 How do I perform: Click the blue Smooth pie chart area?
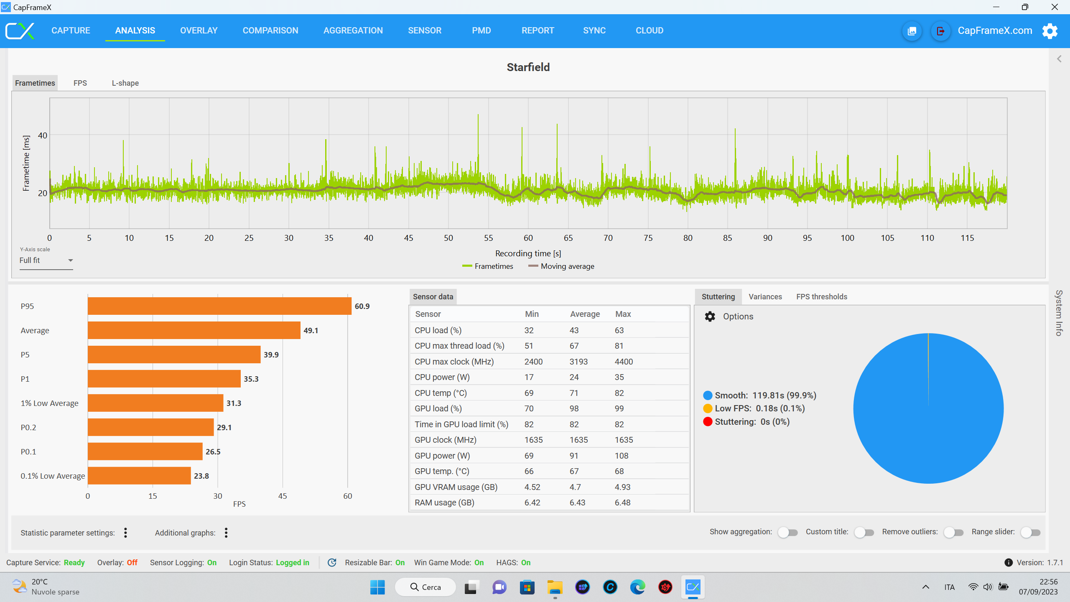click(x=928, y=408)
